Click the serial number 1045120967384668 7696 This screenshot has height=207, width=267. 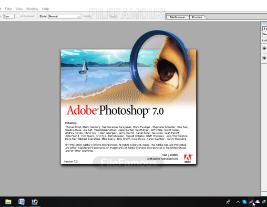162,159
